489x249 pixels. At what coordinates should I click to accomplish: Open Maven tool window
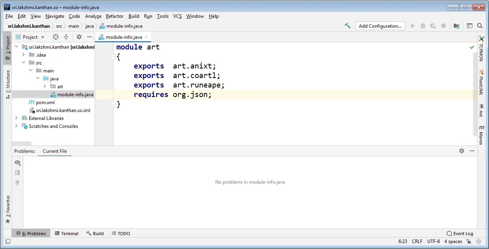click(481, 135)
